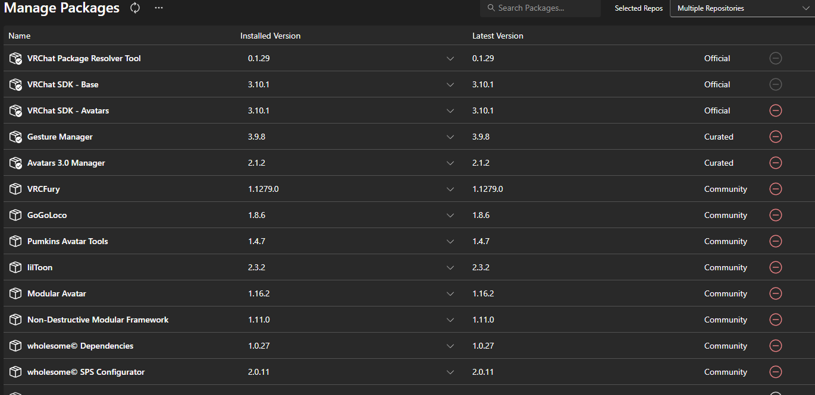The image size is (815, 395).
Task: Remove the lilToon package
Action: (776, 267)
